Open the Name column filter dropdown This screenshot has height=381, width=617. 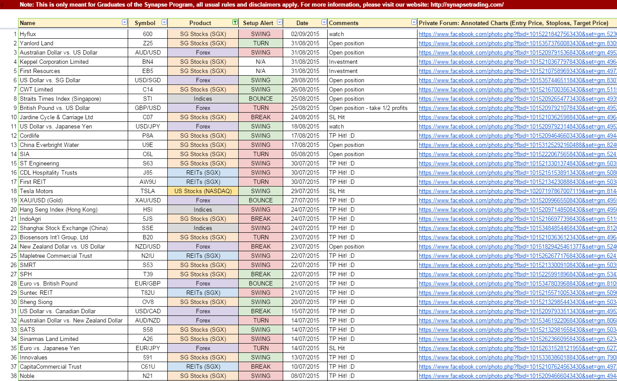125,22
